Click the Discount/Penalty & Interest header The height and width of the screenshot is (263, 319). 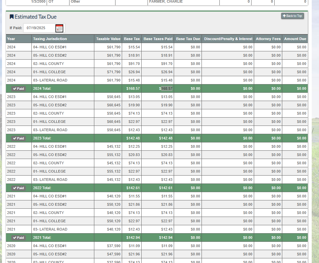click(x=228, y=39)
